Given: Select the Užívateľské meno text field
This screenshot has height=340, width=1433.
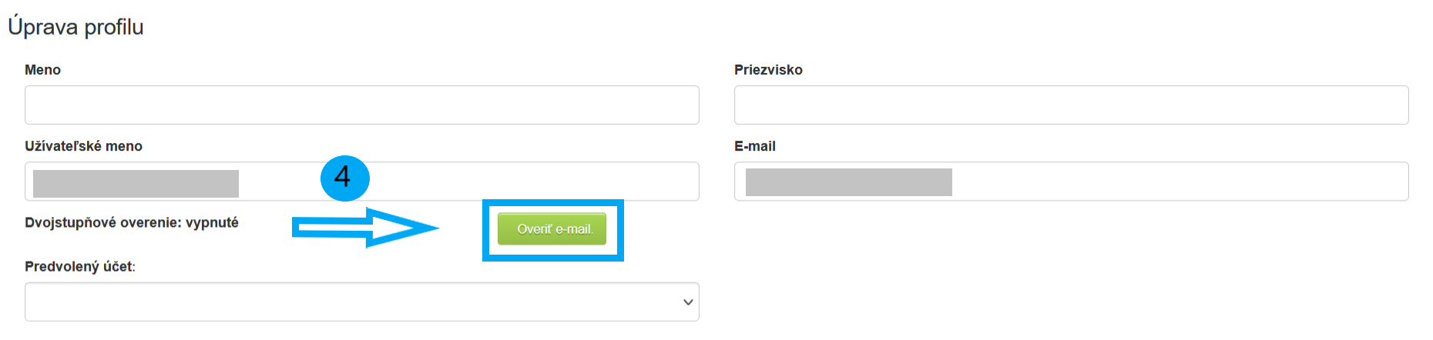Looking at the screenshot, I should tap(462, 182).
